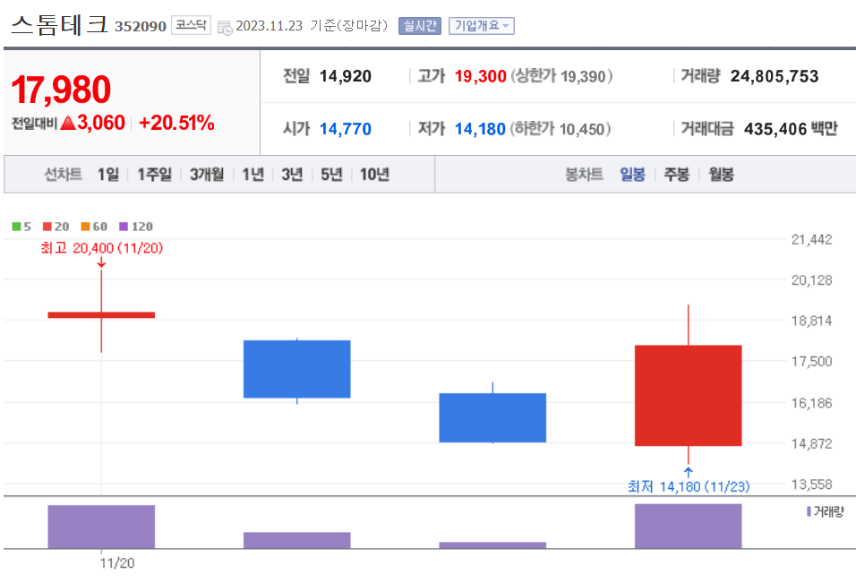Viewport: 856px width, 583px height.
Task: Click the 21,442 price axis label
Action: pyautogui.click(x=812, y=240)
